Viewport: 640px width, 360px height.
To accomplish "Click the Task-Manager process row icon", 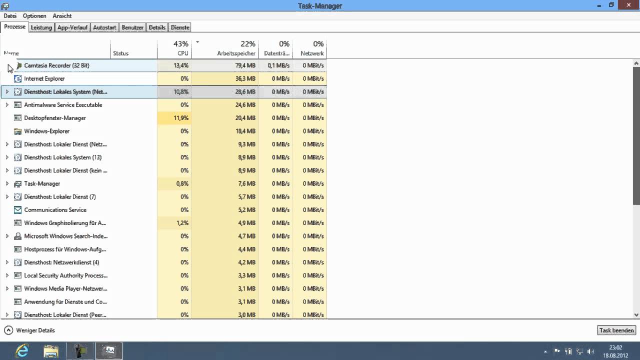I will [x=18, y=183].
